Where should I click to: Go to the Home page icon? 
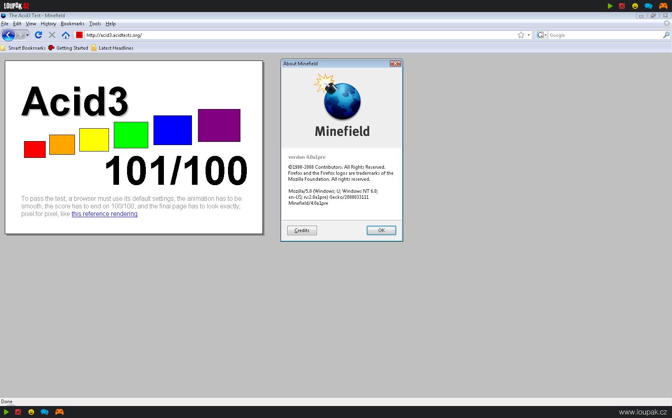[x=66, y=35]
